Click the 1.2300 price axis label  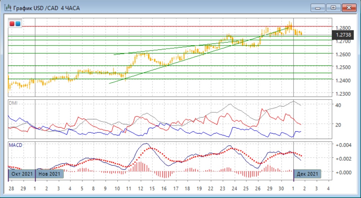coord(344,94)
